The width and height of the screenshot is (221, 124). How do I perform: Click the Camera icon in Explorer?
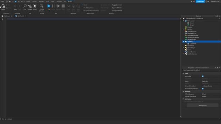point(188,23)
